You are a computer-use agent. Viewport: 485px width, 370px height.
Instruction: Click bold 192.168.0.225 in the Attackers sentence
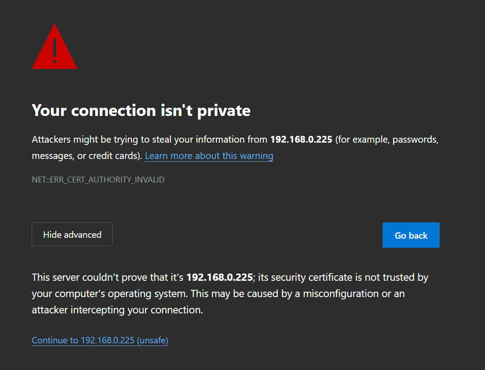(301, 139)
